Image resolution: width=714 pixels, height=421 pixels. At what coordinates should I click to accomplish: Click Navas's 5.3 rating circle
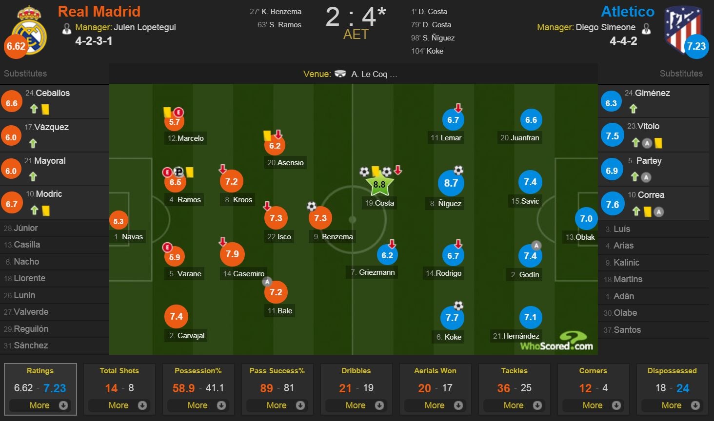119,221
